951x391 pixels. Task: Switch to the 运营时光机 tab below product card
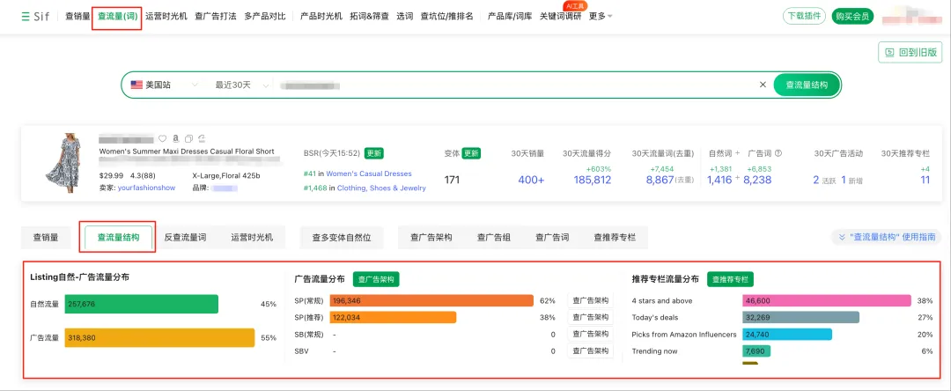[x=252, y=238]
